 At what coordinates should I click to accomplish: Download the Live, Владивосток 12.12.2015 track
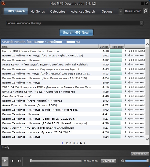pos(137,78)
